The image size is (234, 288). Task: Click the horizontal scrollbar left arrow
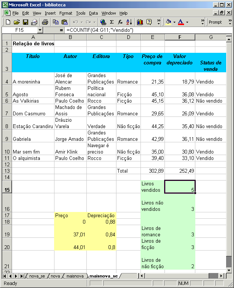coord(142,276)
